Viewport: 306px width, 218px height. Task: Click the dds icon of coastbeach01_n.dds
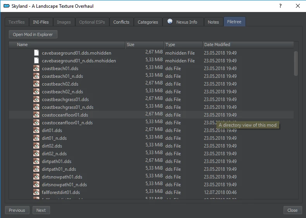point(36,76)
